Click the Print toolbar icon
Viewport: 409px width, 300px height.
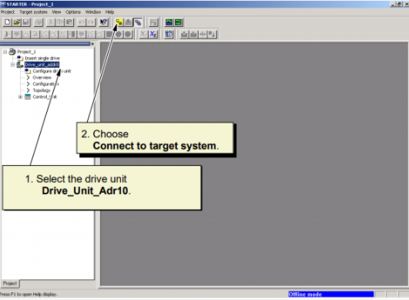39,22
